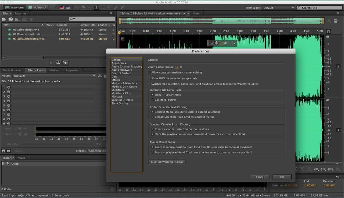Viewport: 344px width, 198px height.
Task: Enable context-sensitive channel editing checkbox
Action: [x=149, y=73]
